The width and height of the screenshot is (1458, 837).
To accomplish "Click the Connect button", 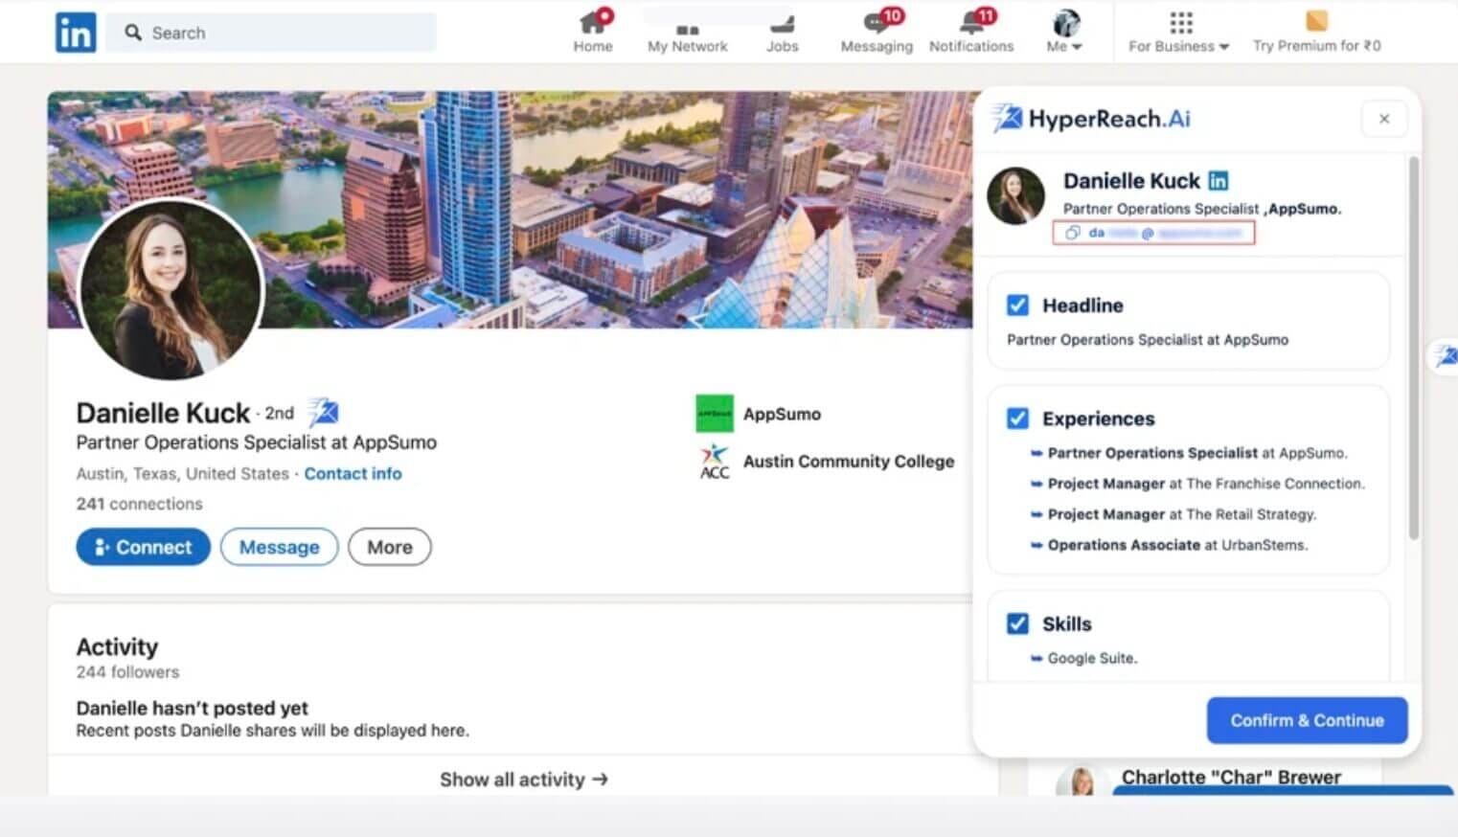I will tap(143, 547).
